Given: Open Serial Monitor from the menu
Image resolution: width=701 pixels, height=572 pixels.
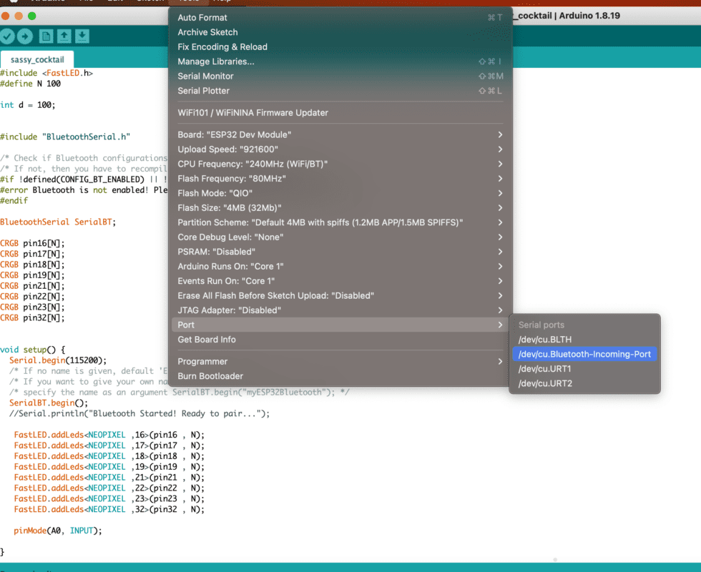Looking at the screenshot, I should (205, 76).
